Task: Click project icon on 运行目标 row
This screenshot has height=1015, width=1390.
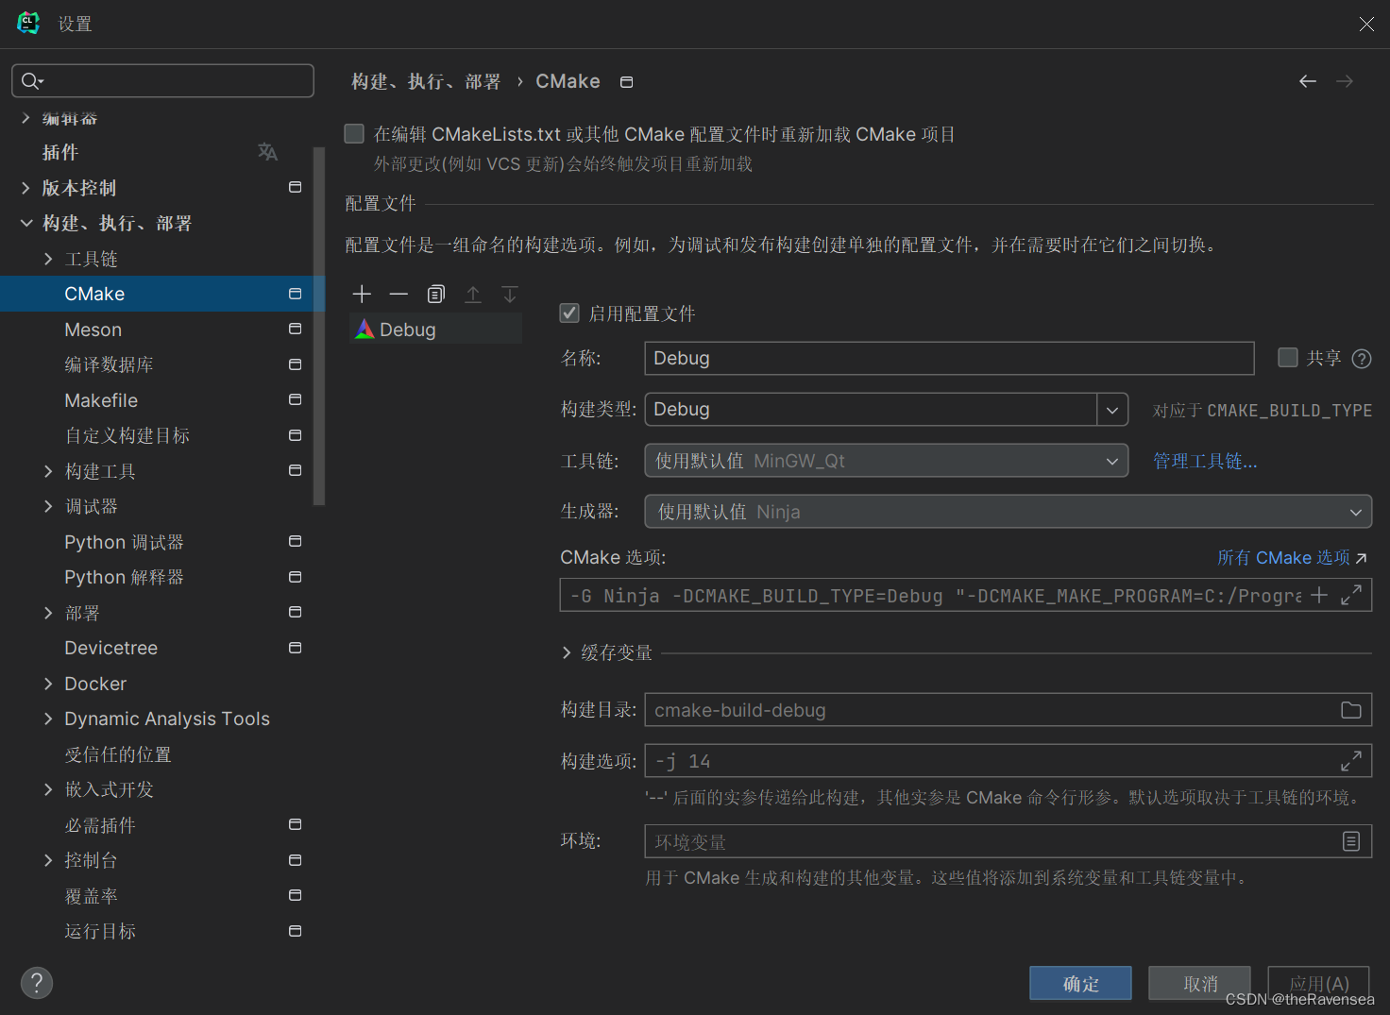Action: 295,931
